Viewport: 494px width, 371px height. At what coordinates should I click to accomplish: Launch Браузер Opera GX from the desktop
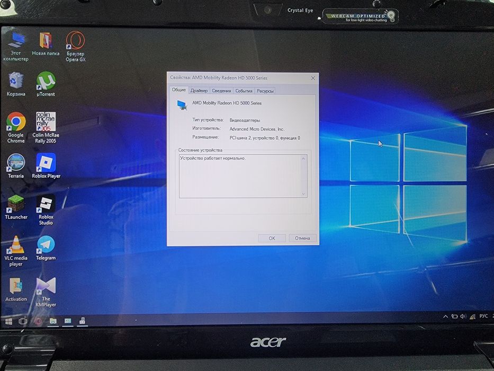(76, 46)
